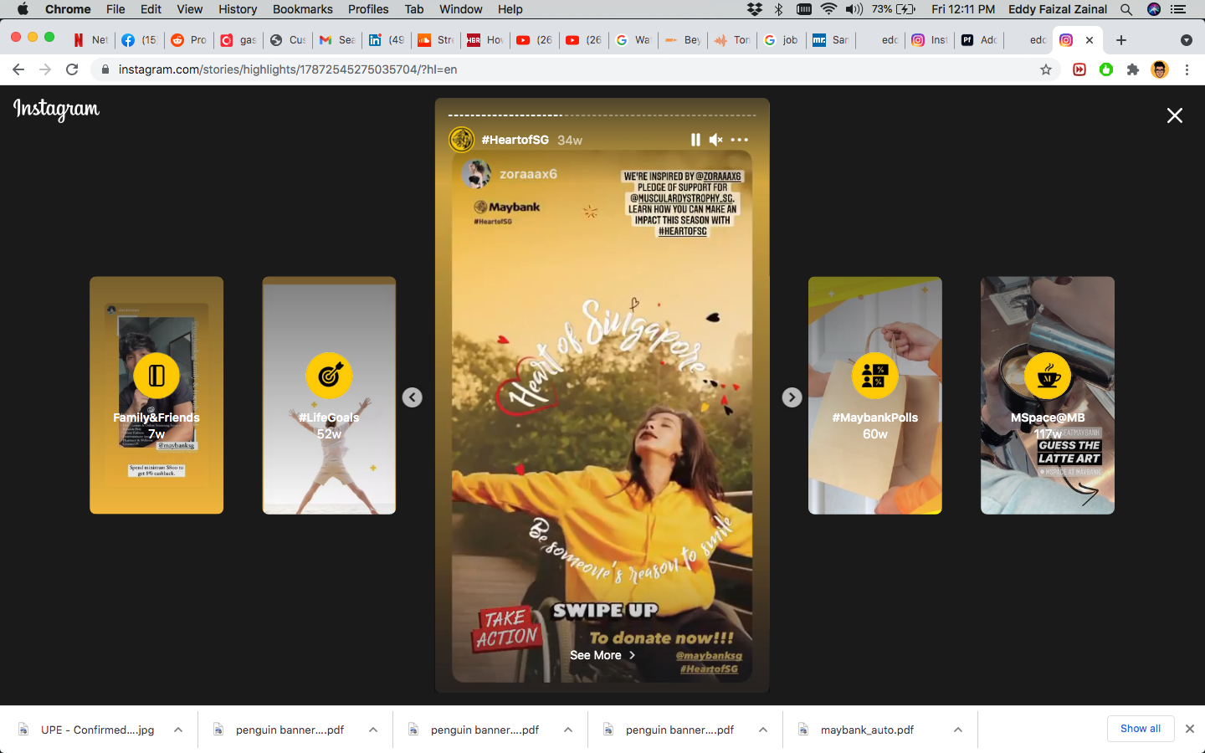Expand options for first penguin banner pdf
Screen dimensions: 1205x753
[x=373, y=730]
